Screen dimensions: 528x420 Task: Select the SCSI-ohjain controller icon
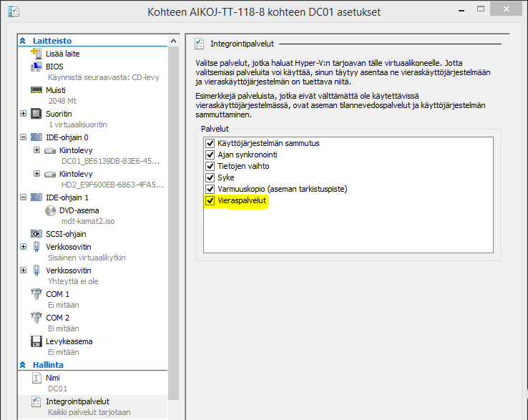point(36,234)
